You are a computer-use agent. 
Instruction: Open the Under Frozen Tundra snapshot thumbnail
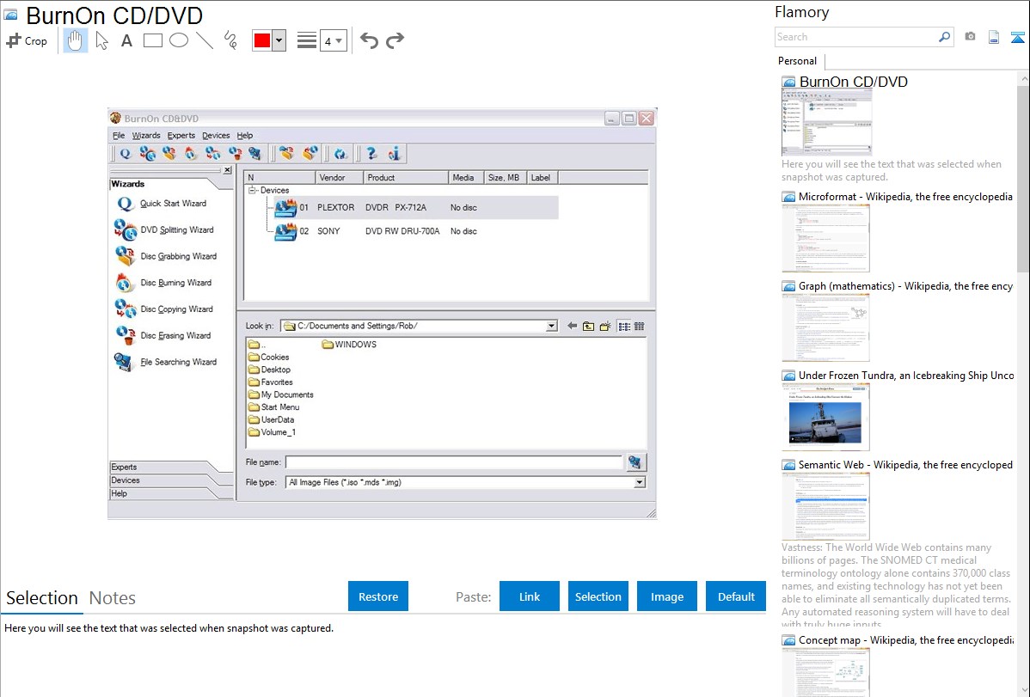pyautogui.click(x=825, y=417)
